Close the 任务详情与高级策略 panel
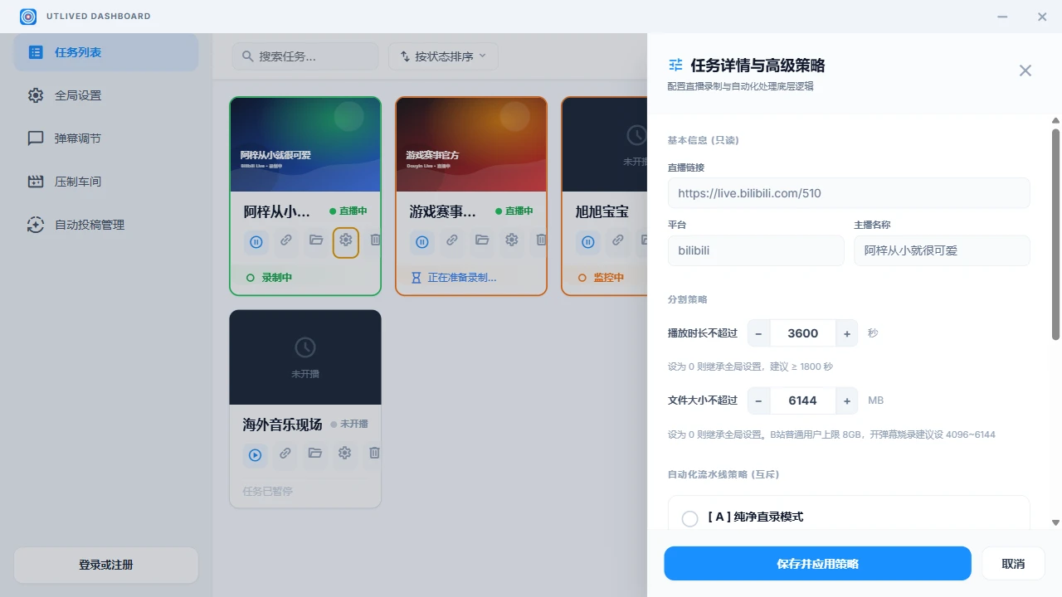Screen dimensions: 1062x597 pos(1025,70)
